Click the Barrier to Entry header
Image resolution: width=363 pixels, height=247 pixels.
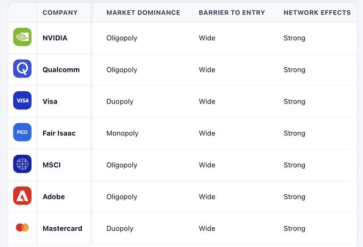coord(232,12)
